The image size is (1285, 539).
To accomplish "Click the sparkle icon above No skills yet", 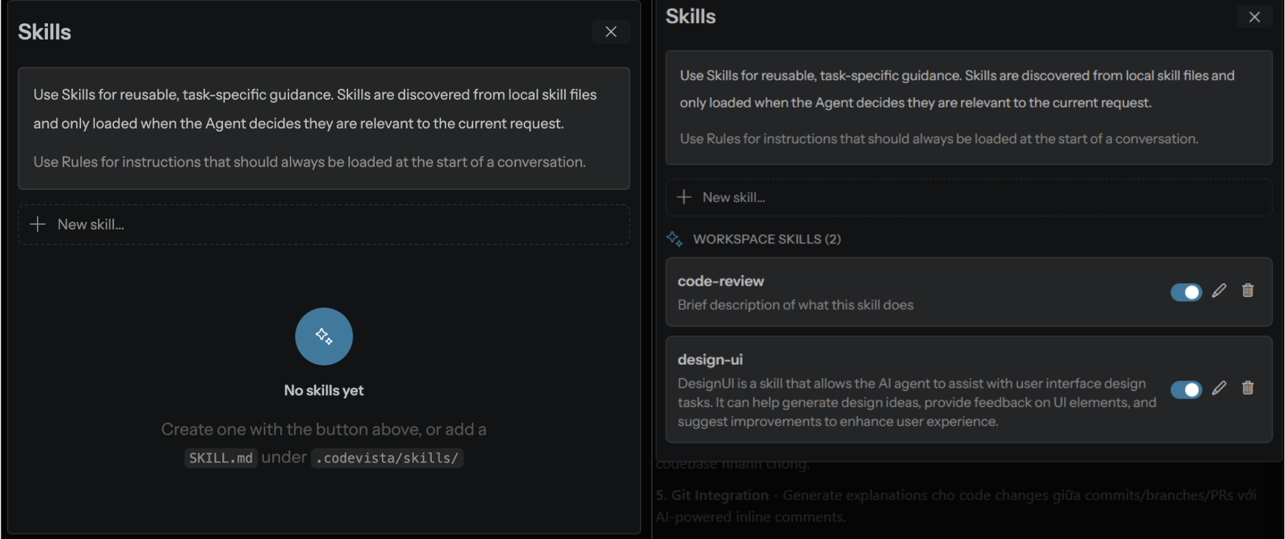I will (324, 336).
